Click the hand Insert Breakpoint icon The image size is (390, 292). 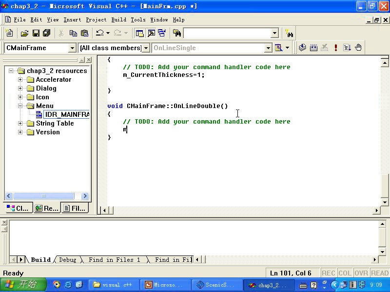tap(358, 47)
